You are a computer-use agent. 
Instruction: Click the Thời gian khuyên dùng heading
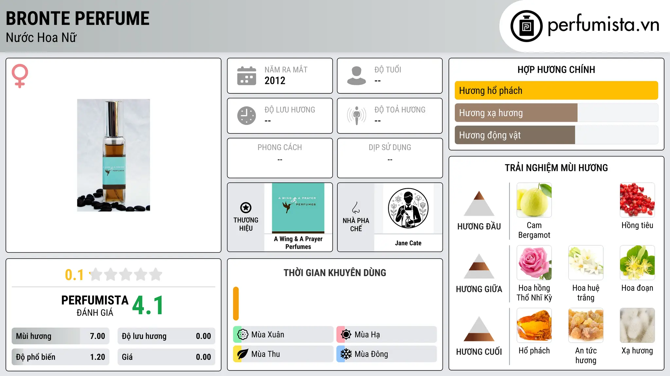[335, 273]
